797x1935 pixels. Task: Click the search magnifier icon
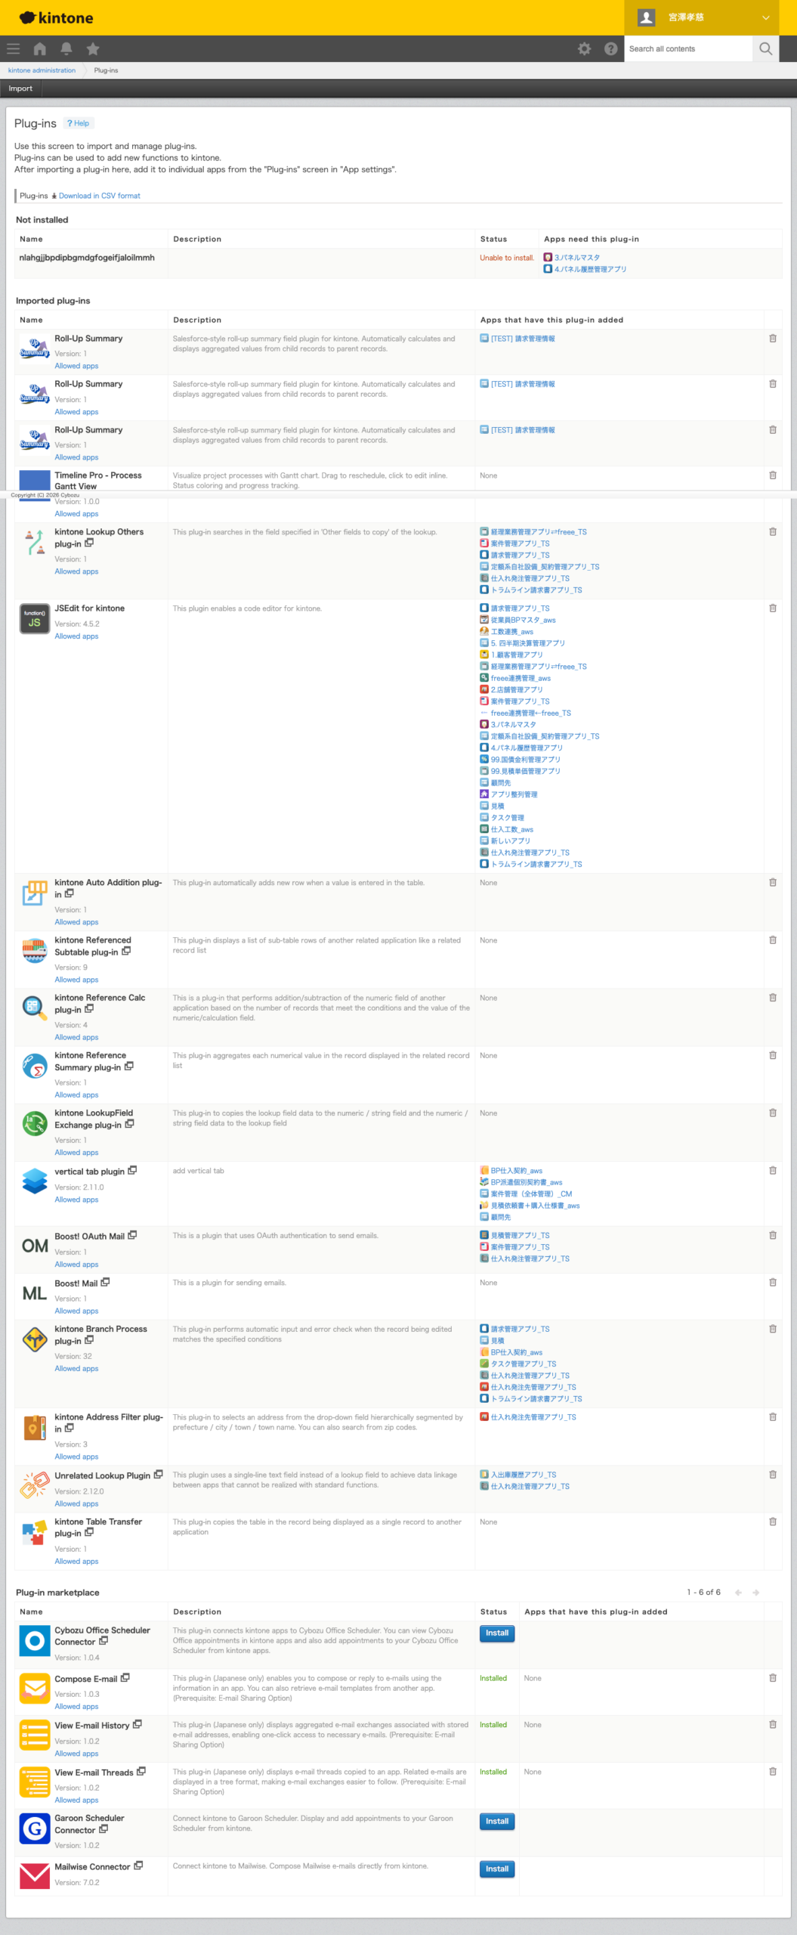(x=765, y=49)
